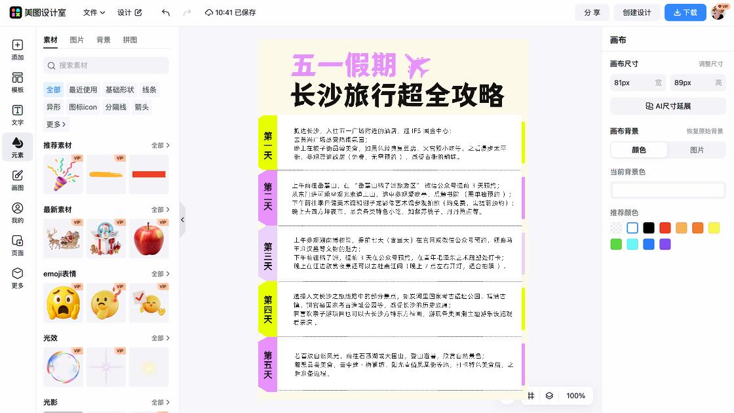734x413 pixels.
Task: Select the red rectangle bar material thumbnail
Action: 149,174
